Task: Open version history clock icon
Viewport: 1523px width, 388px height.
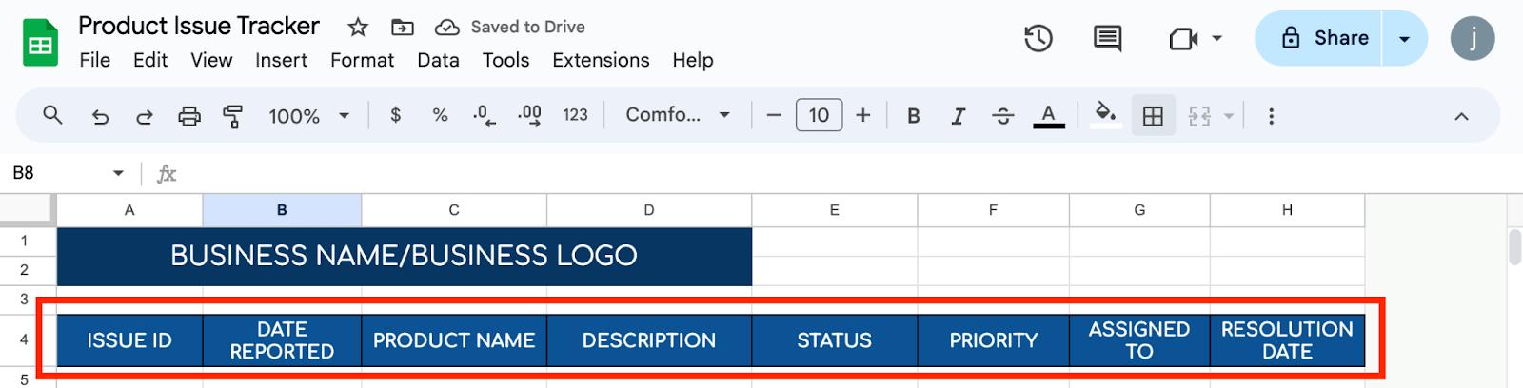Action: pos(1038,39)
